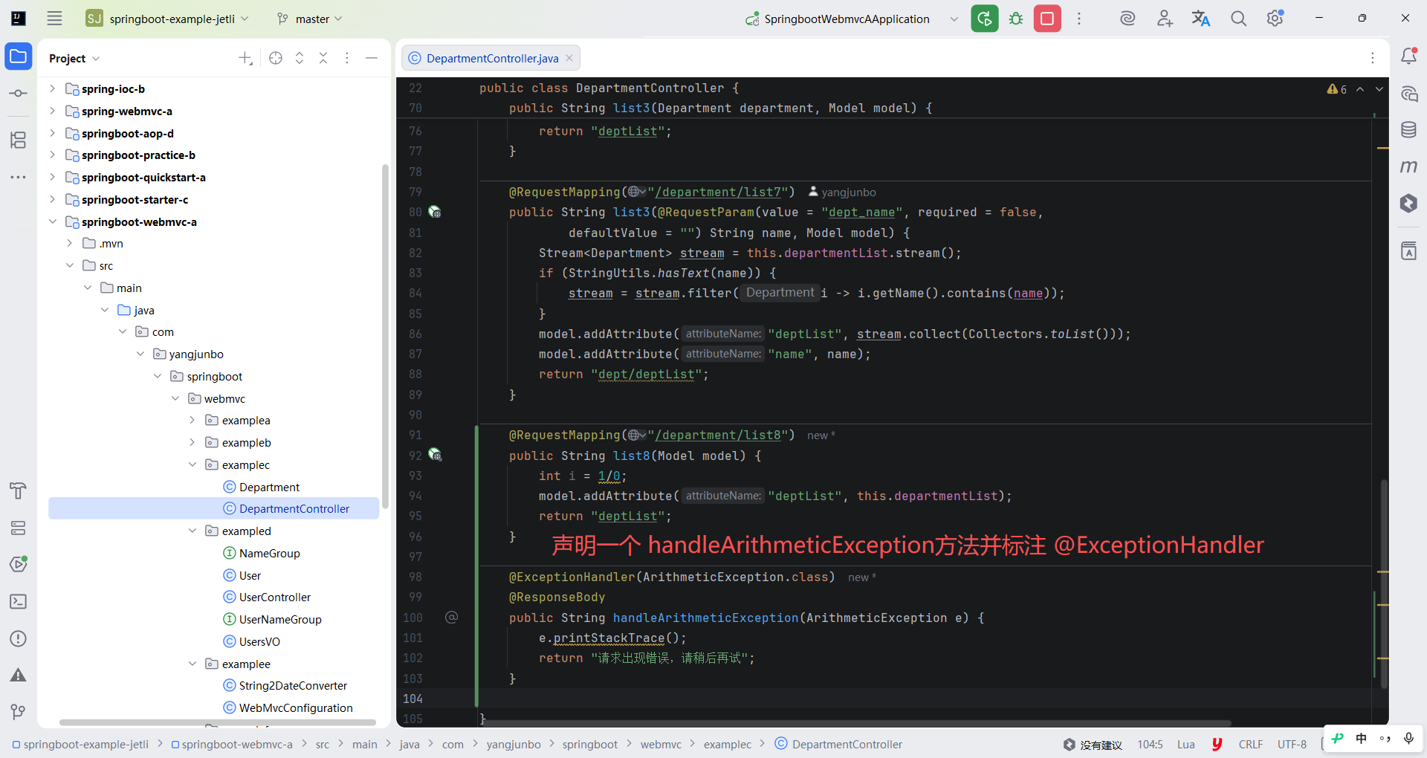Collapse the exampled package
The height and width of the screenshot is (758, 1427).
pos(192,531)
